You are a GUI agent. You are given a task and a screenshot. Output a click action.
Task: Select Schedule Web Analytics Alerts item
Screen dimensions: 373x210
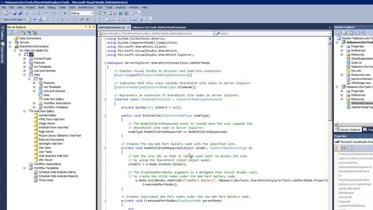[57, 172]
